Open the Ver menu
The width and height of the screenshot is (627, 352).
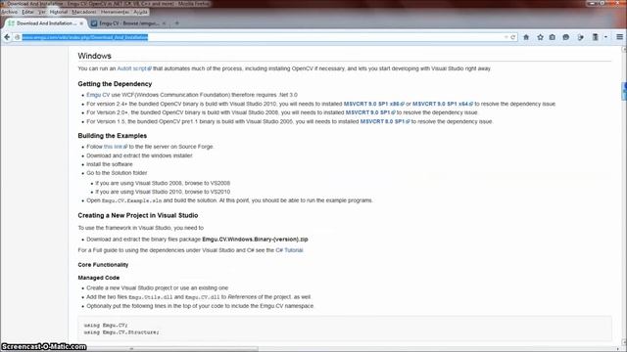tap(42, 12)
